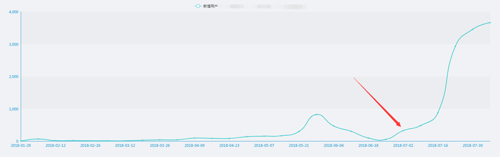Select the peak data point after 2018-05-21
The image size is (500, 157).
click(x=316, y=115)
